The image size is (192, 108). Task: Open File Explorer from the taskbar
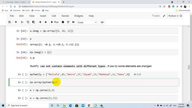[64, 106]
